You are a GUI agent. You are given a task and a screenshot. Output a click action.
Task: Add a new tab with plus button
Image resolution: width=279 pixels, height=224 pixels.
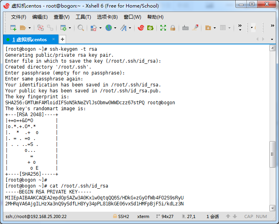[62, 39]
